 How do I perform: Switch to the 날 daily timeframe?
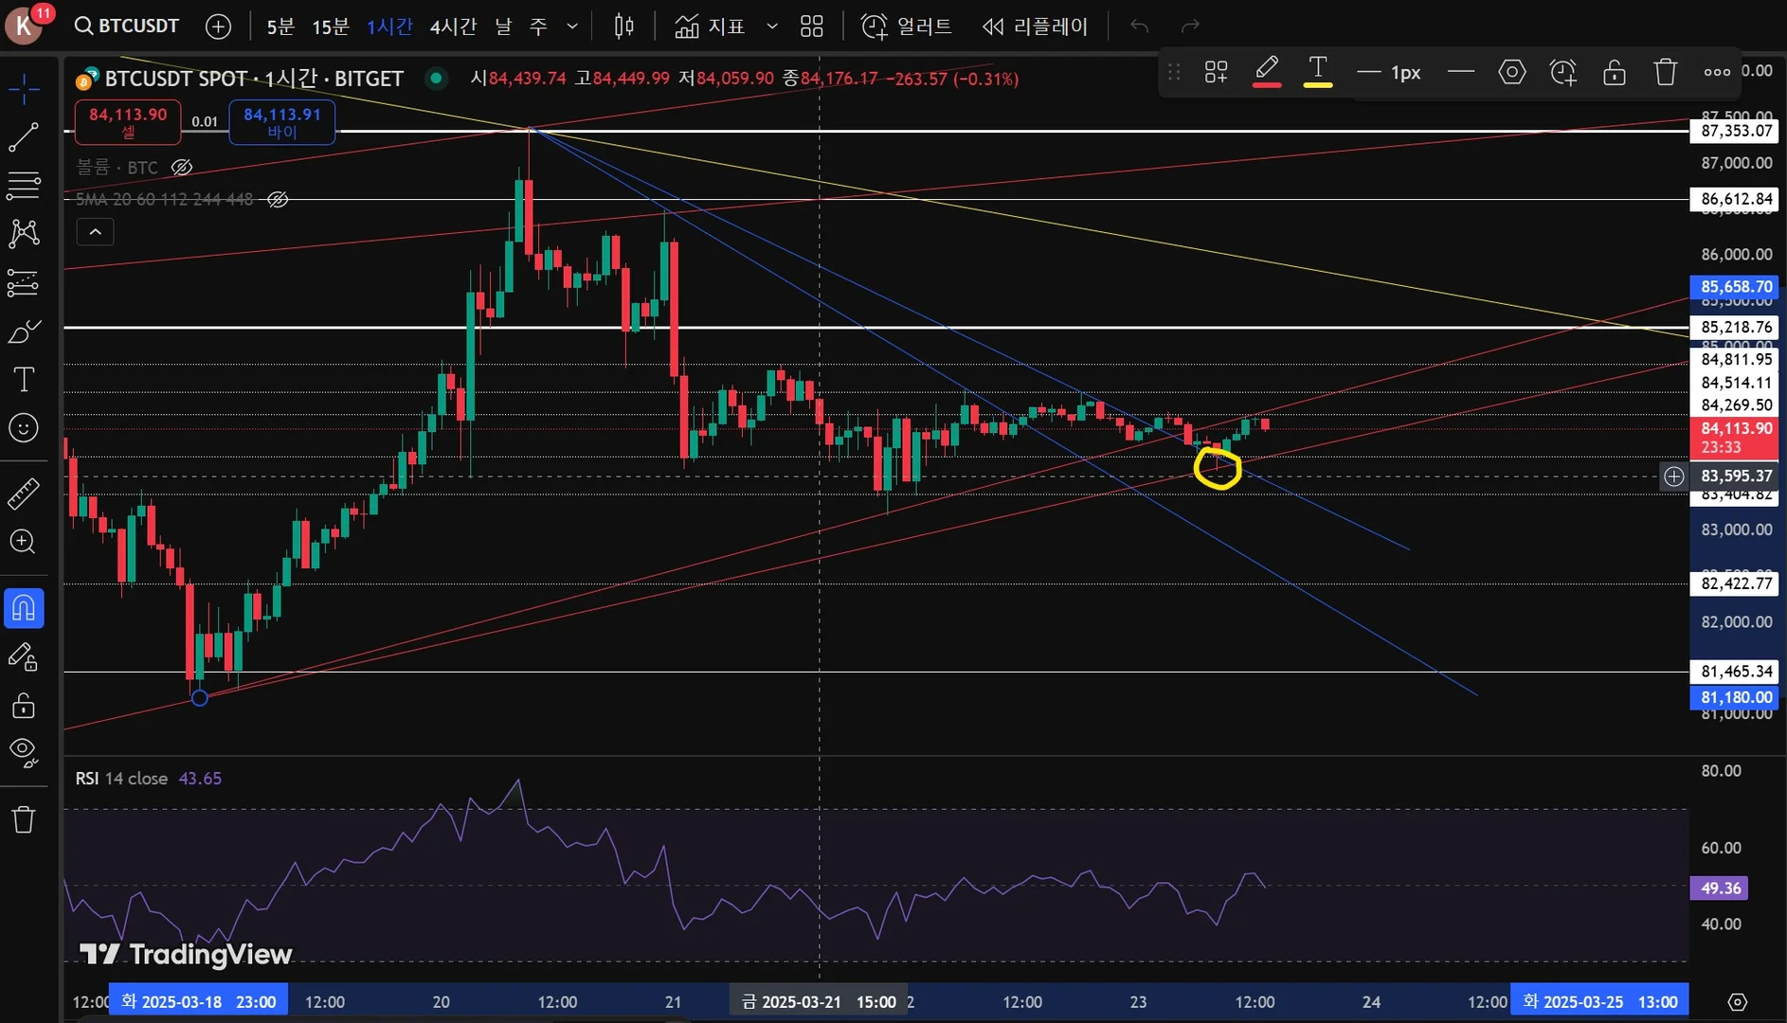coord(503,27)
